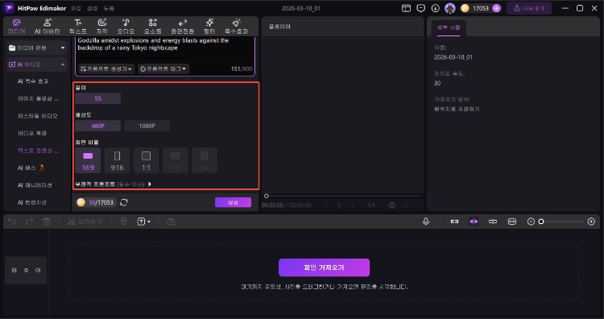Add coins with the purple plus button

pos(497,8)
